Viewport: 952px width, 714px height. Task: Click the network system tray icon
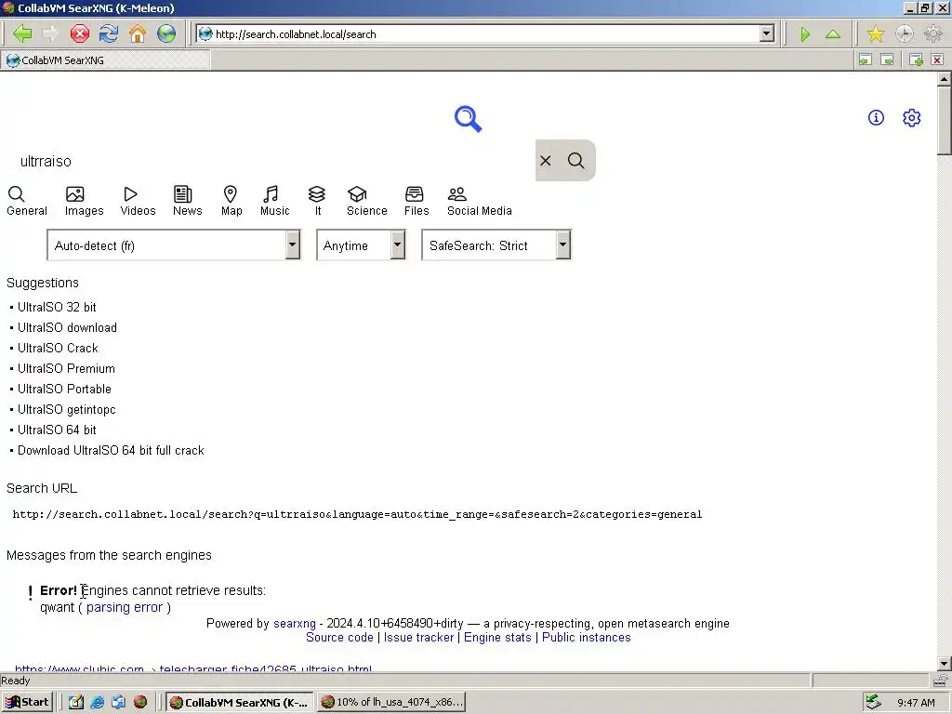[873, 702]
